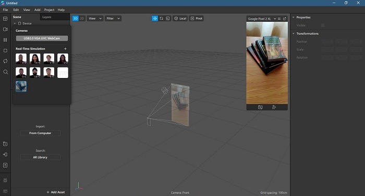Open the simulator hamburger menu

[x=279, y=19]
